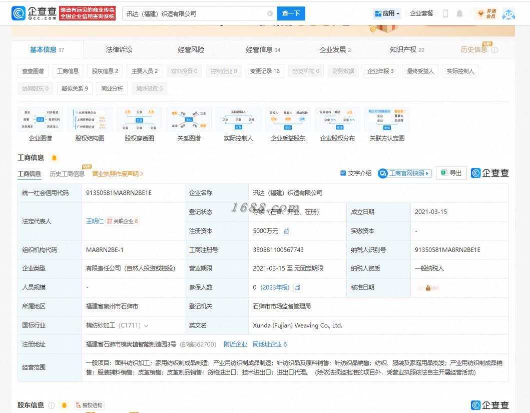The height and width of the screenshot is (413, 530).
Task: Click the 查一下 search button
Action: point(291,13)
